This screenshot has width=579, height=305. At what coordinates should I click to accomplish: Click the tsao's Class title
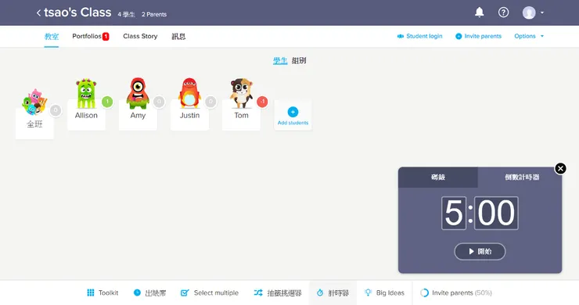77,13
